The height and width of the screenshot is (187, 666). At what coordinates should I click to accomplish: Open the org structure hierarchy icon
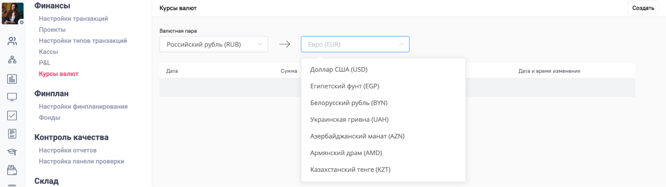12,60
